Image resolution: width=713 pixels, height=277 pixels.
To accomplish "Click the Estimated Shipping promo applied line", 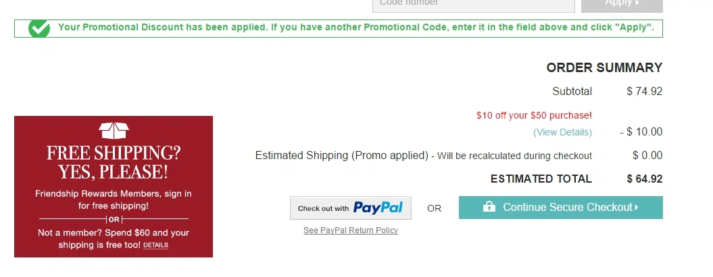I will (x=423, y=156).
